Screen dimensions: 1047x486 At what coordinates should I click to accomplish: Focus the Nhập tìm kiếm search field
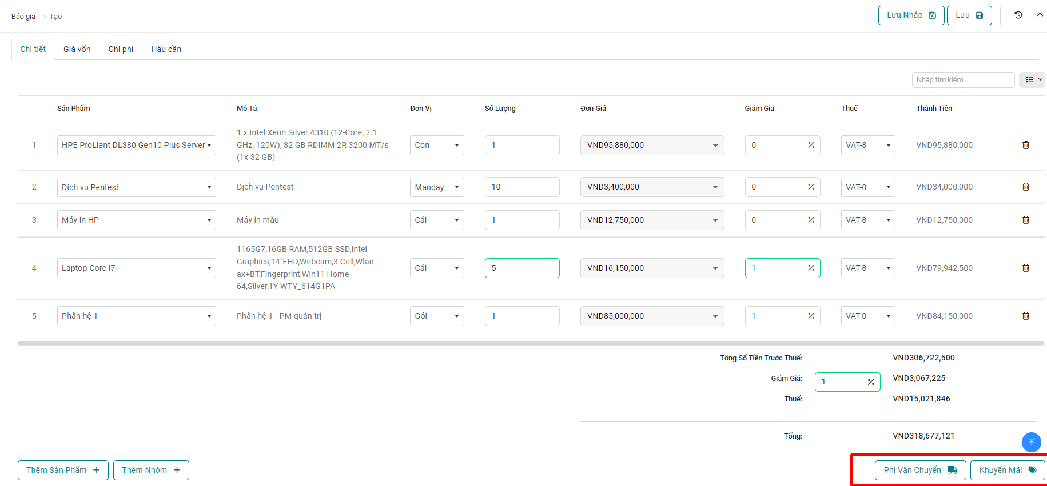[x=962, y=80]
